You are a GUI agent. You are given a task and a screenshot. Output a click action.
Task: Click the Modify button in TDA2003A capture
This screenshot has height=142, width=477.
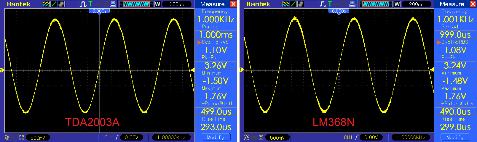[216, 137]
